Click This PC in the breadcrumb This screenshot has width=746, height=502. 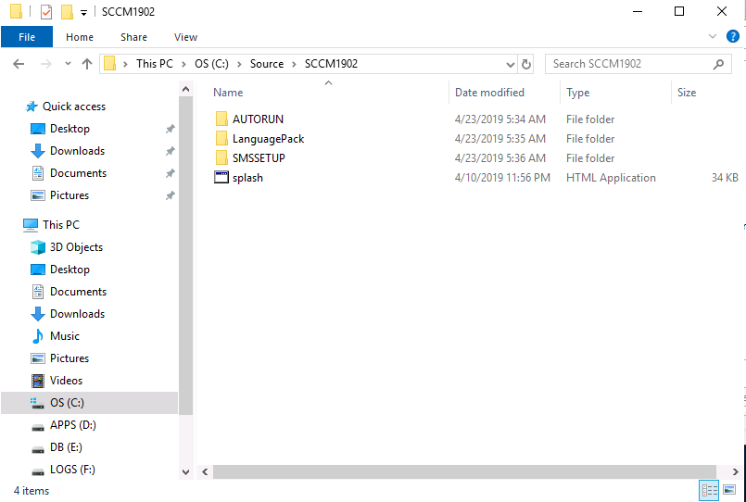point(155,64)
